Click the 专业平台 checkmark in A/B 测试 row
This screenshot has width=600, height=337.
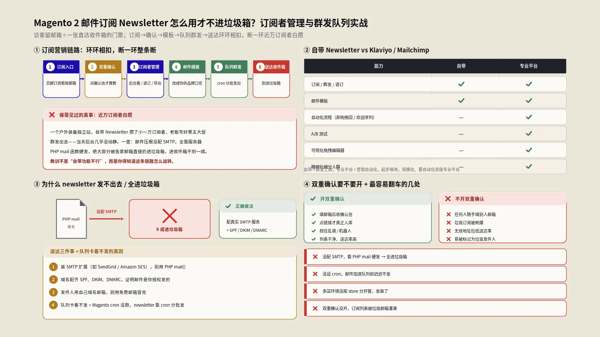click(529, 134)
